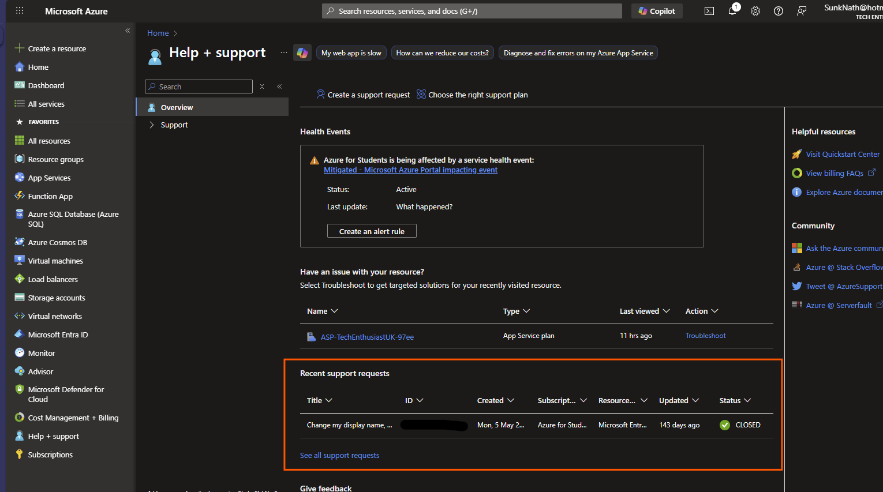Expand the Support tree item
This screenshot has width=883, height=492.
[152, 125]
